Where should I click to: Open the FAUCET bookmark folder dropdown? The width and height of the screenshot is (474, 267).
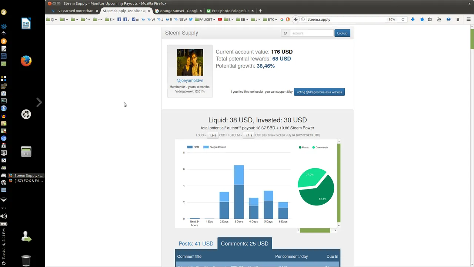205,19
